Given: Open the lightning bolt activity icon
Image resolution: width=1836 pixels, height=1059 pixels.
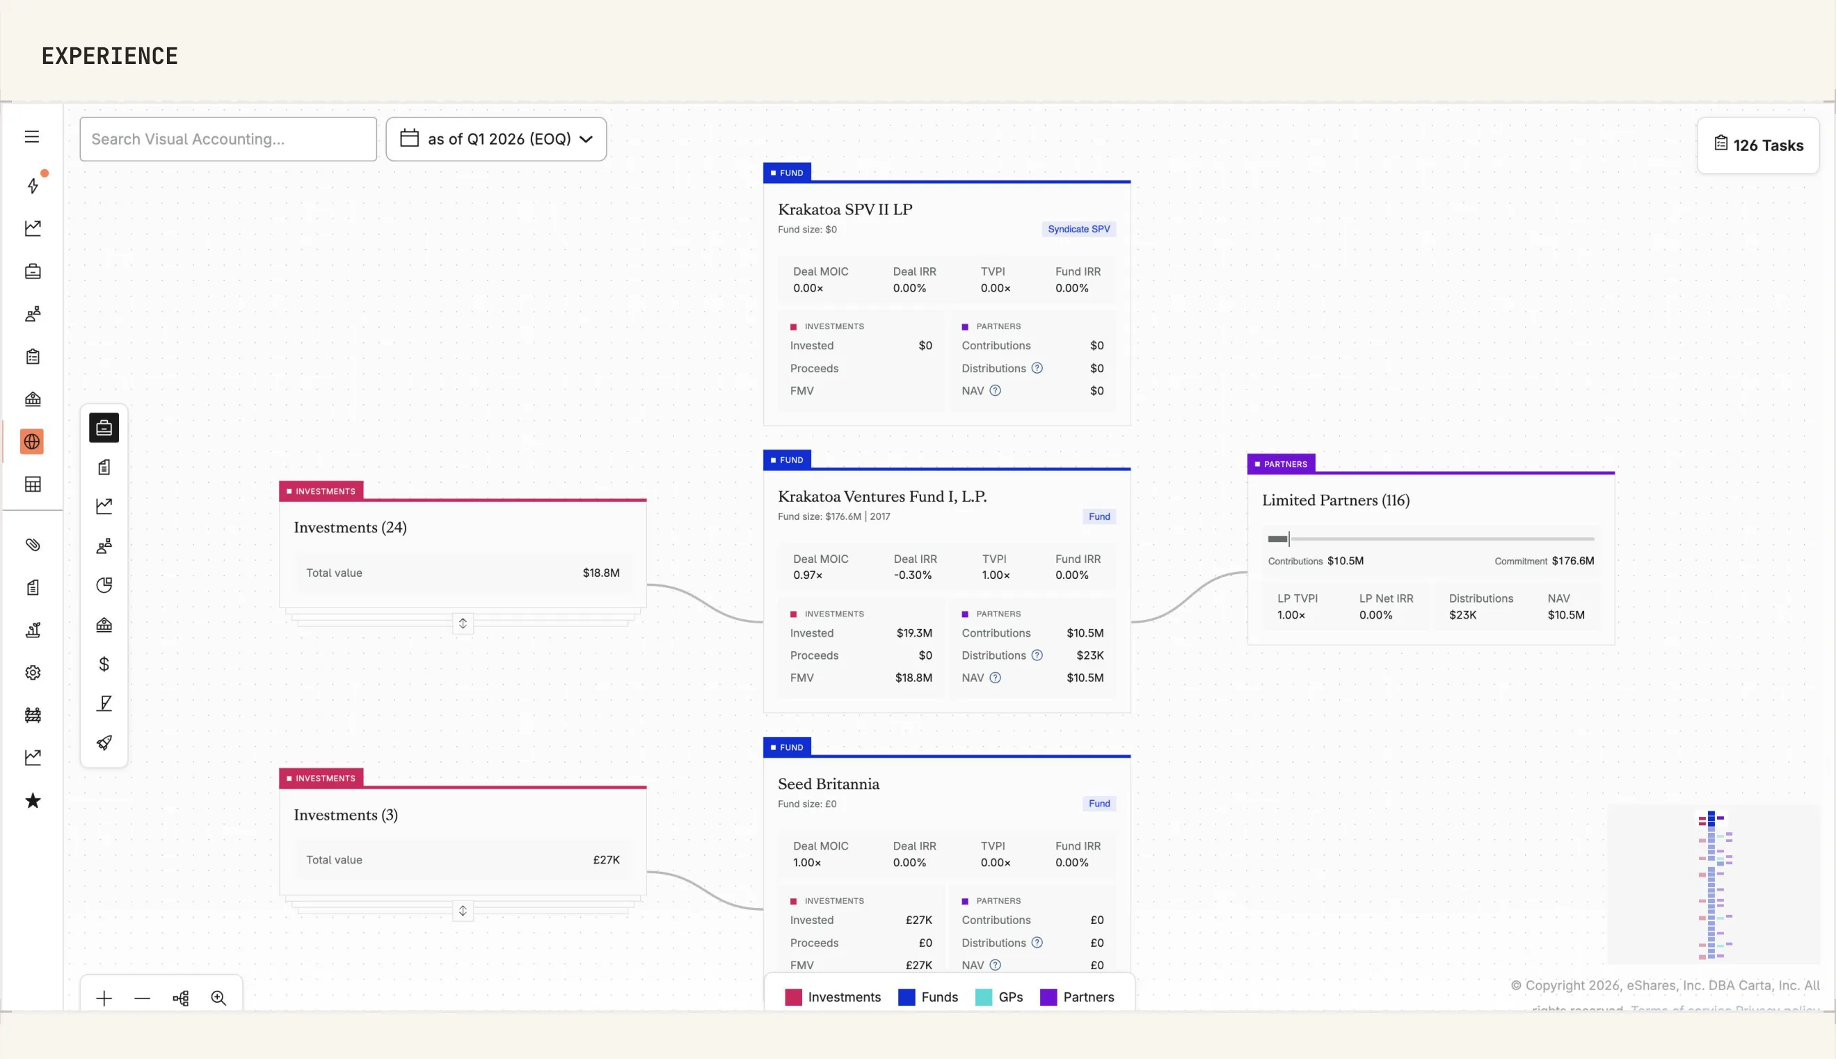Looking at the screenshot, I should 33,186.
